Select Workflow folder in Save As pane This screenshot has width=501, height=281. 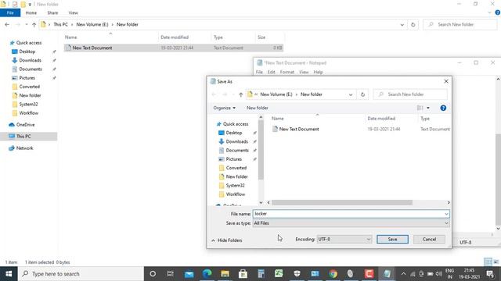pos(236,194)
